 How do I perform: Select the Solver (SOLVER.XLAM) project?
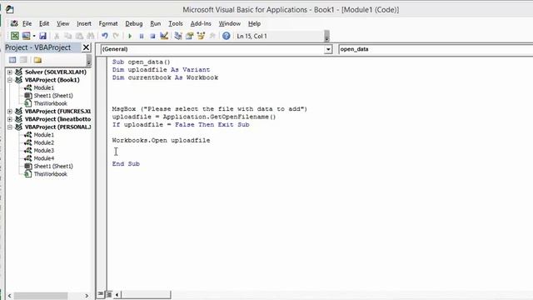[56, 72]
